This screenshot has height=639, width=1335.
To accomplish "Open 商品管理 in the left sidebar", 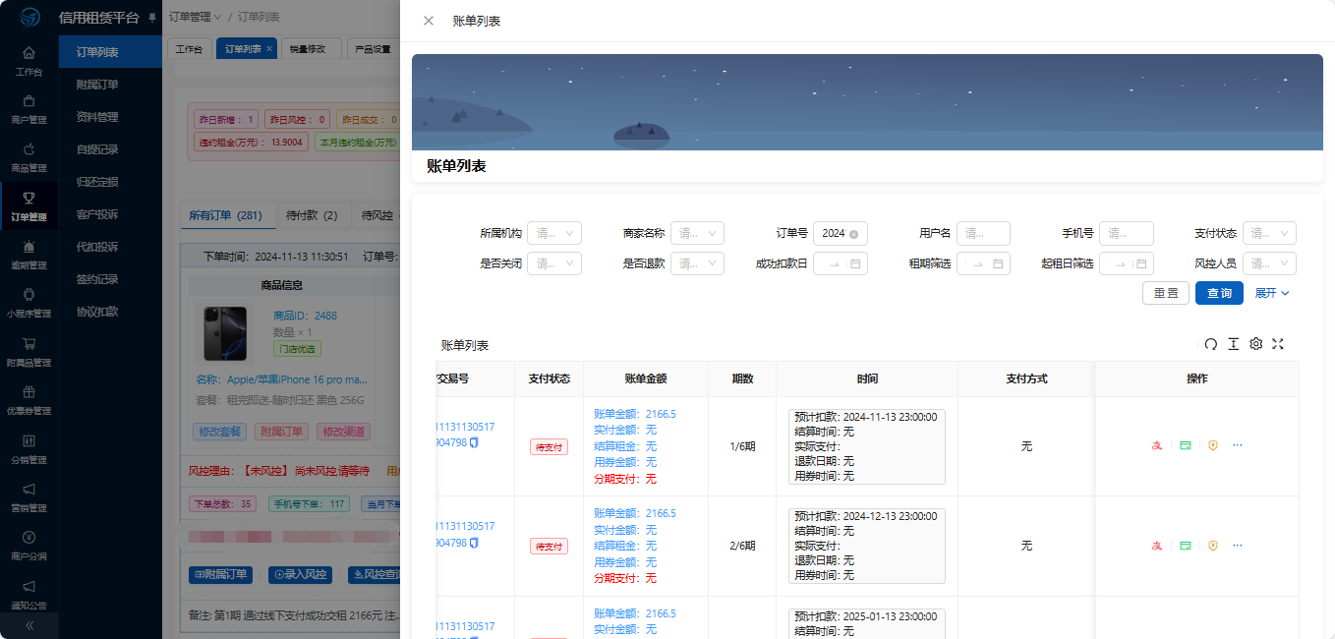I will [x=29, y=157].
